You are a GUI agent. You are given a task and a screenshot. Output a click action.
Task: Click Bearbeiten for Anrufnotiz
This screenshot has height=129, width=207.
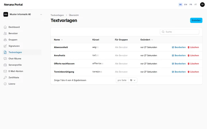coord(179,56)
